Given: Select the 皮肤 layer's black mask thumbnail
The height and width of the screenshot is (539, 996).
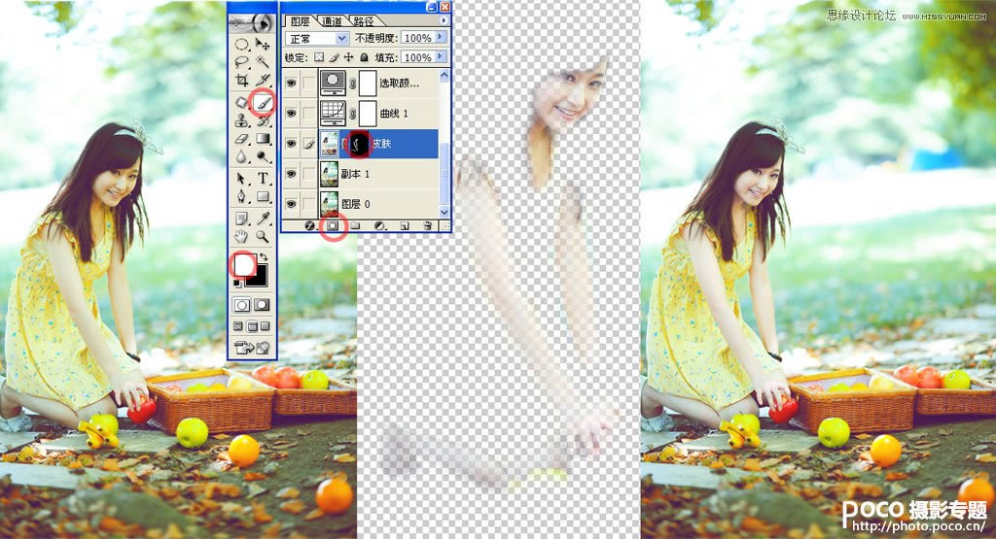Looking at the screenshot, I should pos(359,144).
